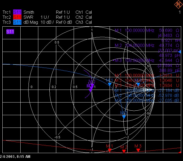This screenshot has height=161, width=183.
Task: Click the 'Ch1 Cal' label
Action: (x=84, y=12)
